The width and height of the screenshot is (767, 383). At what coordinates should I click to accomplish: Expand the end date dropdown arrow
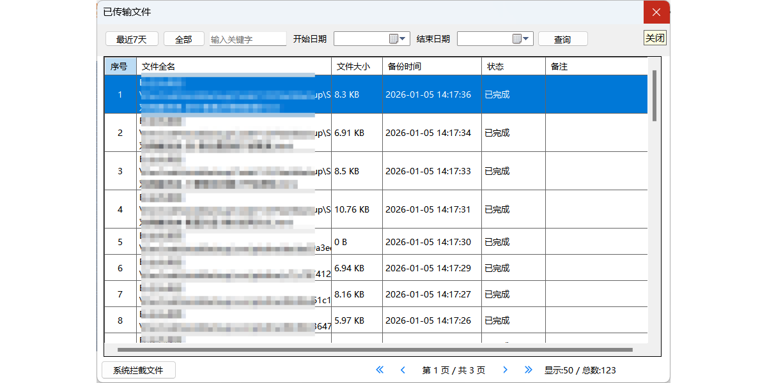[x=527, y=39]
